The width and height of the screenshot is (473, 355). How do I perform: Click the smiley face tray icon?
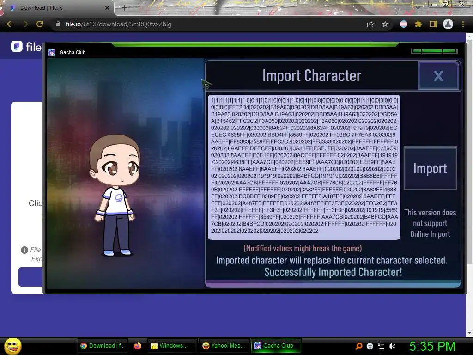pyautogui.click(x=370, y=346)
